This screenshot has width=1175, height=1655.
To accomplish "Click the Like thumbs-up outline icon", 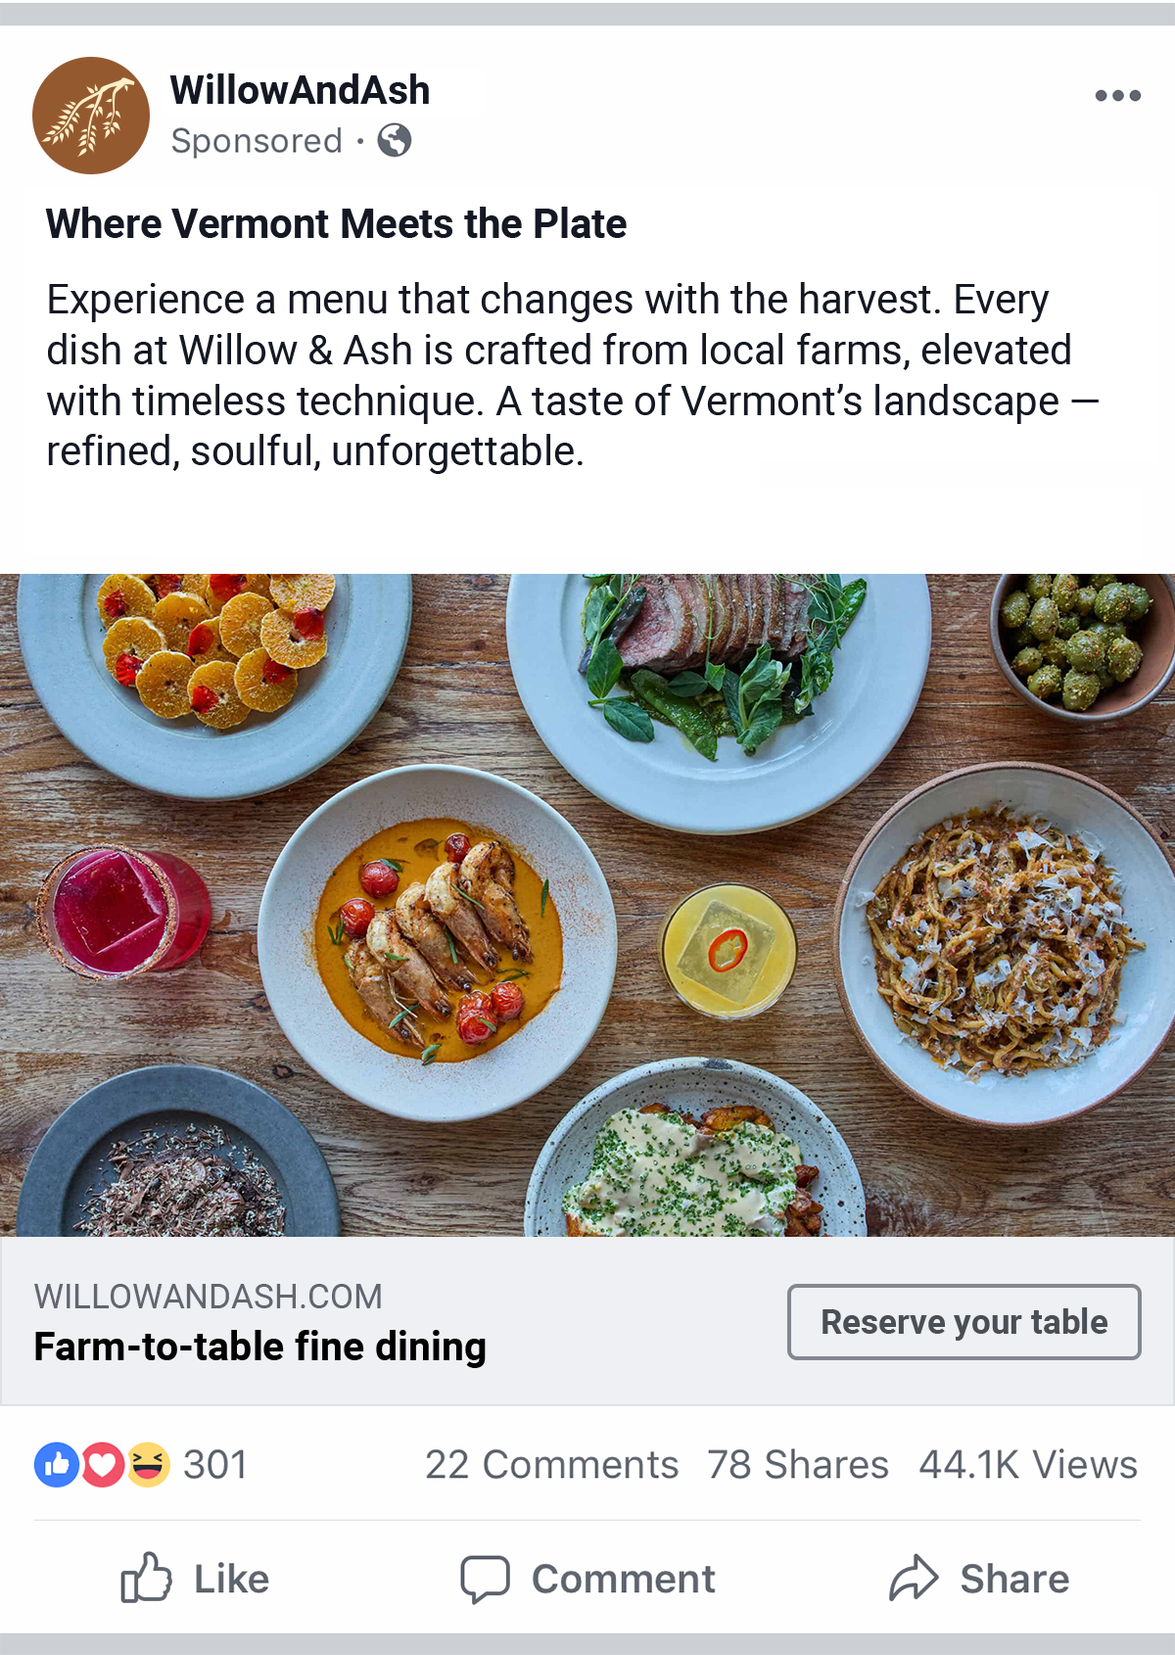I will (x=146, y=1578).
